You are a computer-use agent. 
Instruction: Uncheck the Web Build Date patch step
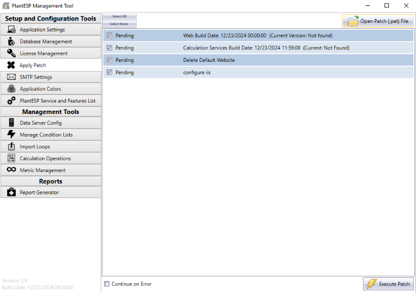click(x=109, y=35)
